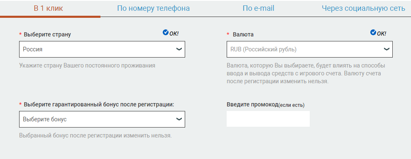Click the hint text about permanent residence country

pyautogui.click(x=87, y=65)
